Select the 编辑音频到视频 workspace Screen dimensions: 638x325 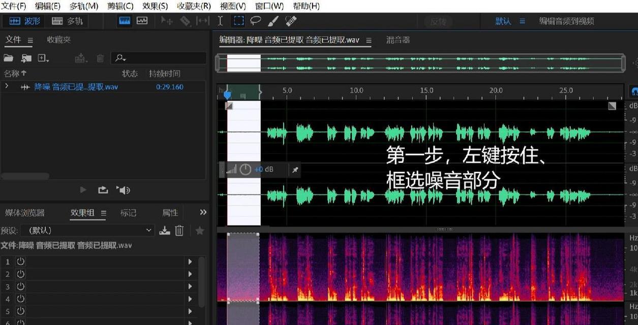pos(566,21)
